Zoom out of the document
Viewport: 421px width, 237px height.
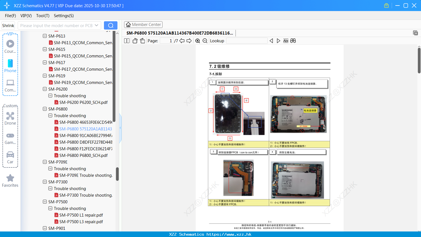(205, 41)
